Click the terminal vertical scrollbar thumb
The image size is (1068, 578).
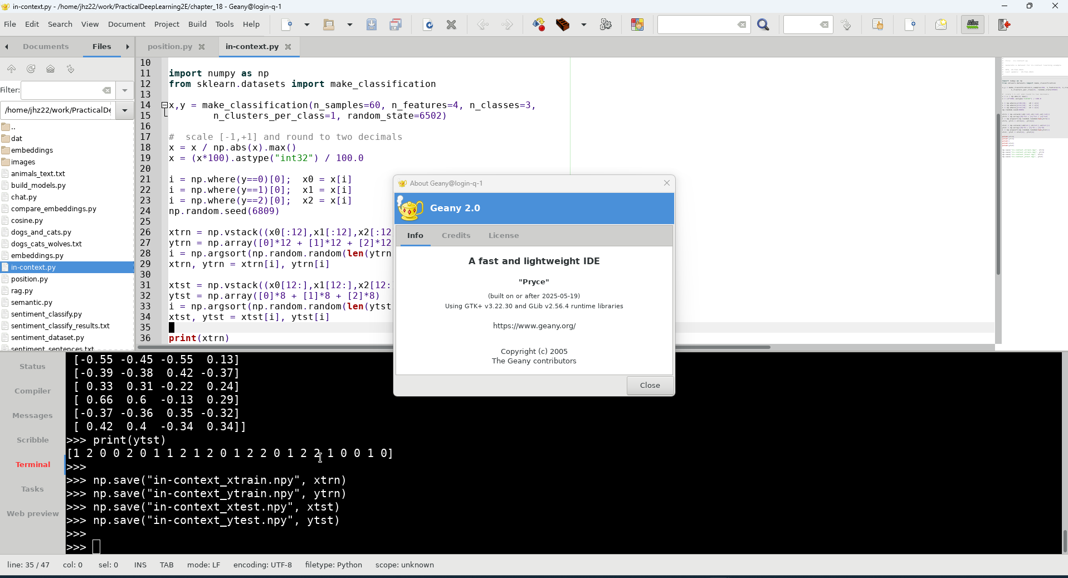1065,541
